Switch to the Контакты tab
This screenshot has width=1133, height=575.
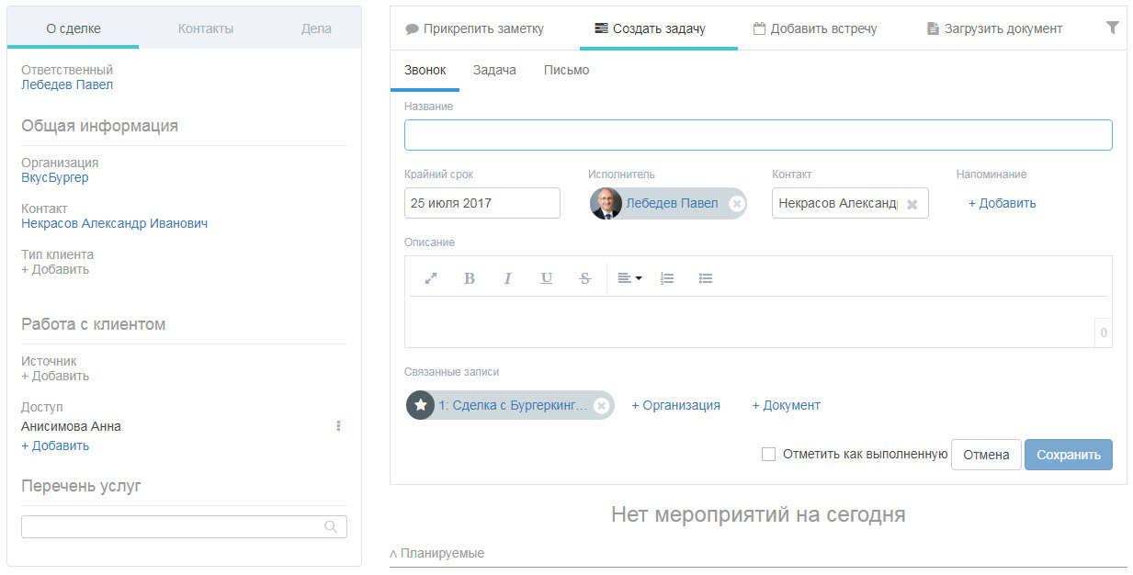pyautogui.click(x=206, y=28)
